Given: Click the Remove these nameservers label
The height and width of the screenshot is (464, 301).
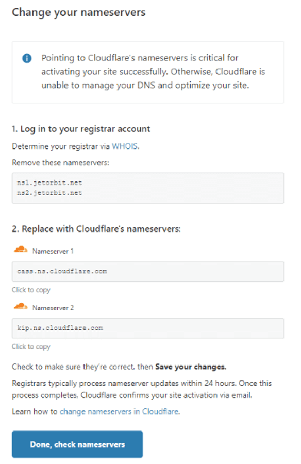Looking at the screenshot, I should point(60,163).
